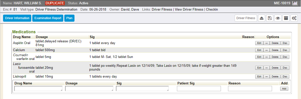Viewport: 301px width, 99px height.
Task: Click the dash button in the Lisinopril row
Action: (x=266, y=77)
